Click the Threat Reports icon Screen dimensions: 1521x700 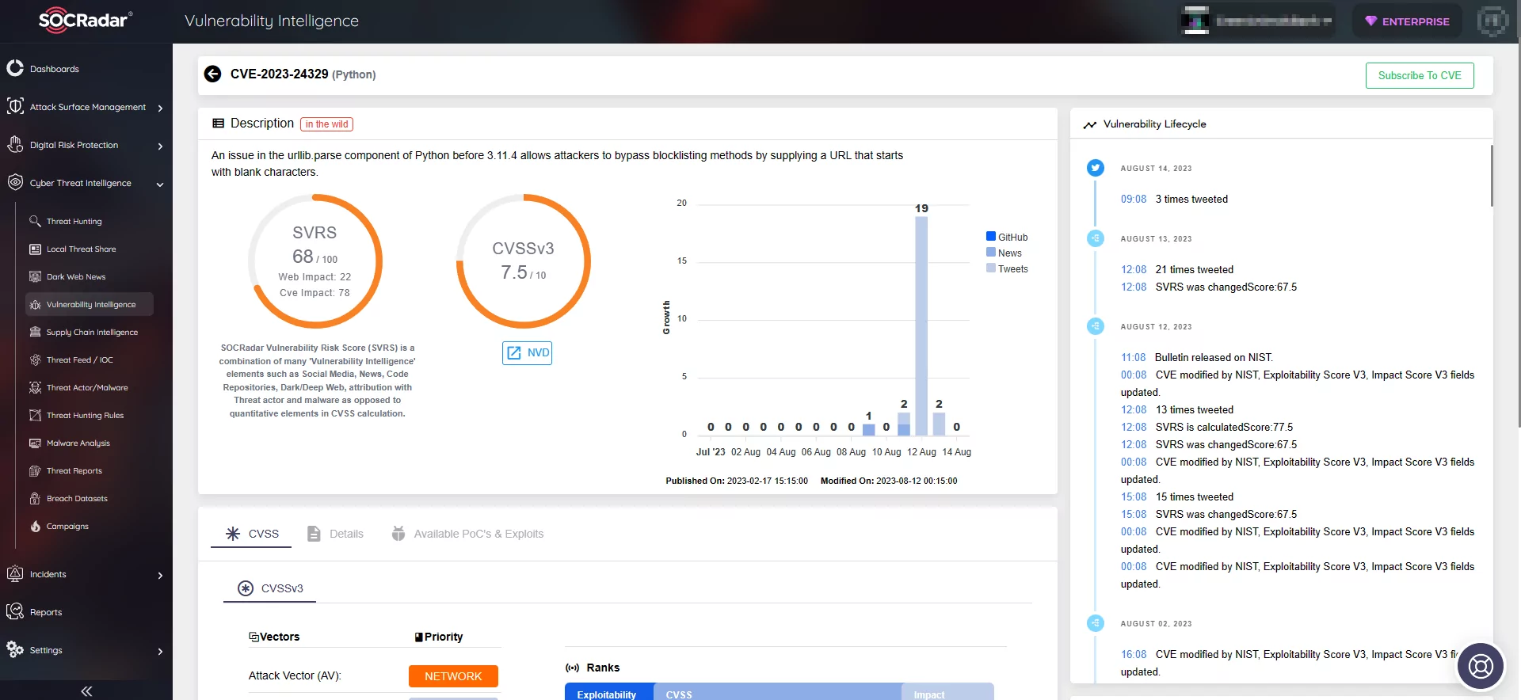coord(35,470)
